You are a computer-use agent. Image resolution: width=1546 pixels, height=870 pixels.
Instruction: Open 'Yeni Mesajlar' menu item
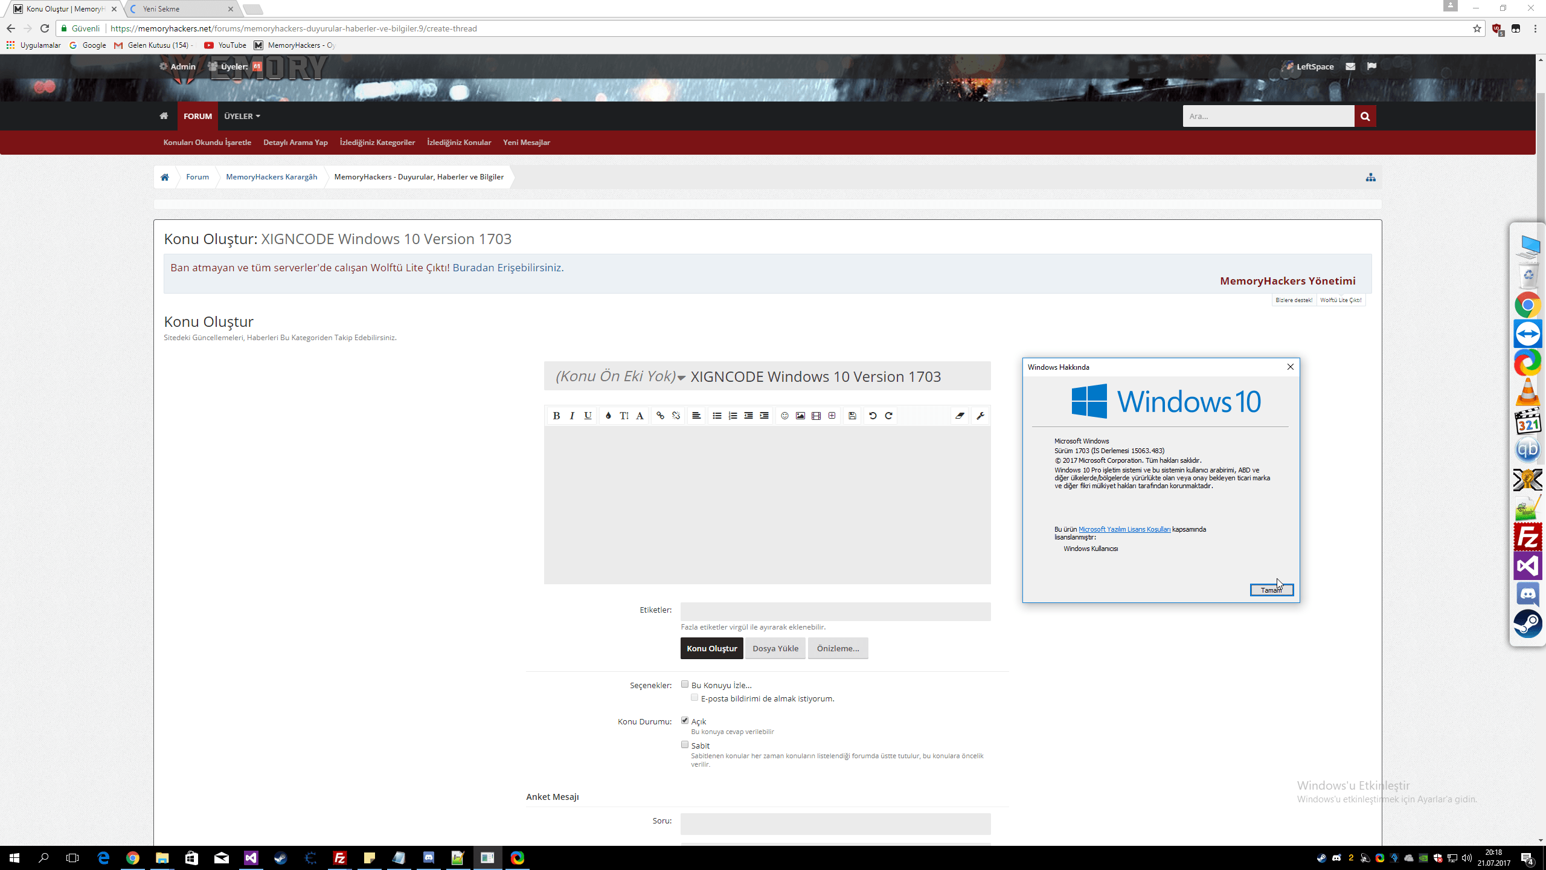click(527, 143)
